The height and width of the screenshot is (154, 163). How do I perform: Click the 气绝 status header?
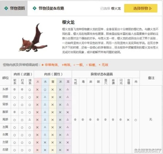coord(76,82)
